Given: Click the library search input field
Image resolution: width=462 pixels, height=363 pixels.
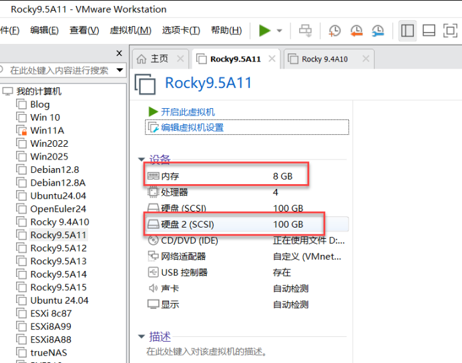Looking at the screenshot, I should [x=59, y=70].
